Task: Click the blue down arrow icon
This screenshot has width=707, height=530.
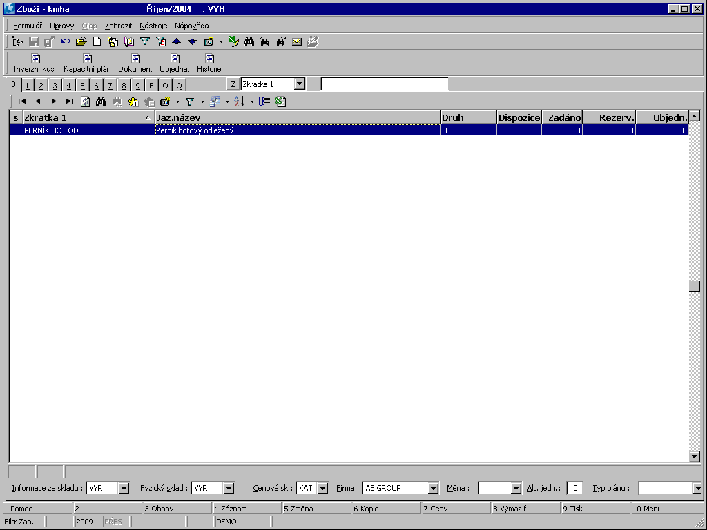Action: [x=192, y=41]
